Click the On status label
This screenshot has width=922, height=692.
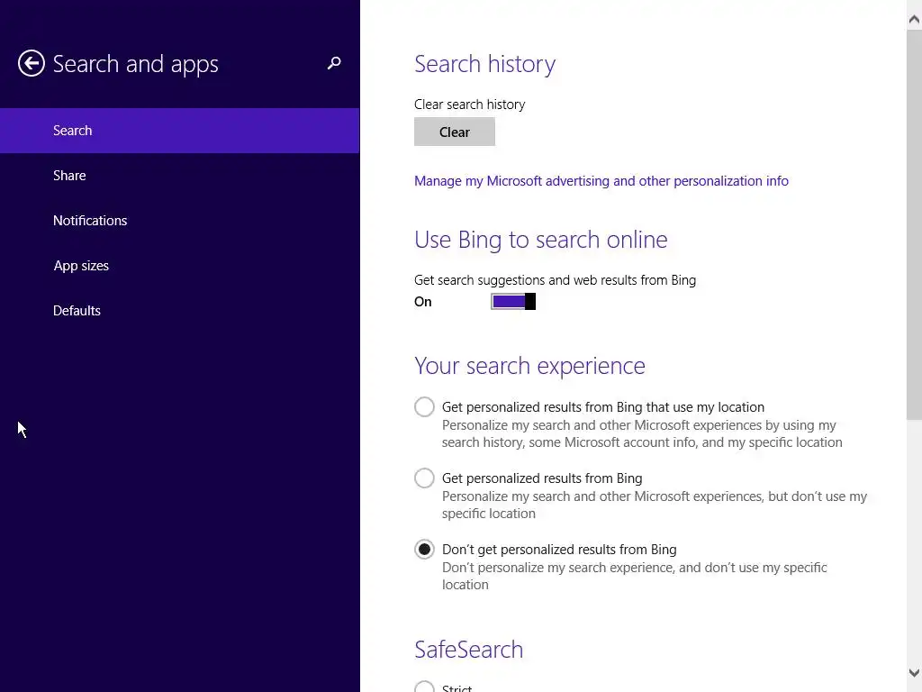point(423,302)
